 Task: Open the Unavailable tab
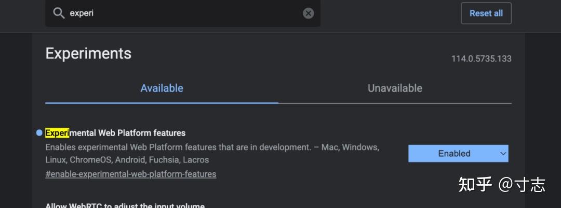click(x=395, y=88)
